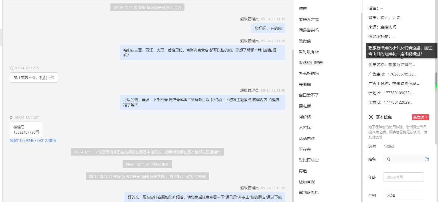Click the 您好呀,在的哦 message bubble

[268, 28]
